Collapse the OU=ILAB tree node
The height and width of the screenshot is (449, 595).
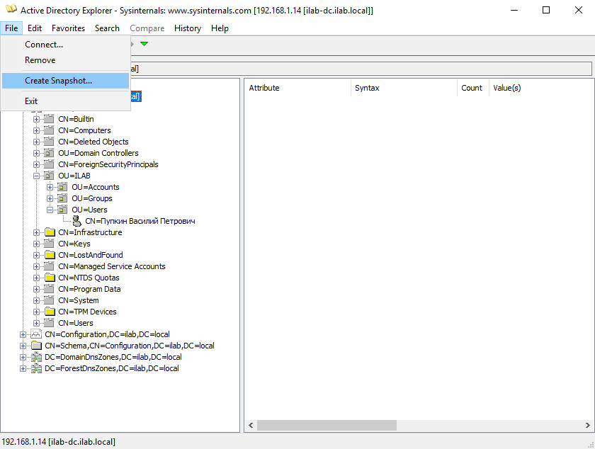point(35,176)
